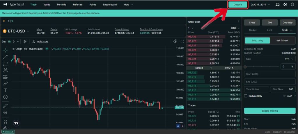Check the Reduce Only checkbox
Image resolution: width=298 pixels, height=134 pixels.
tap(246, 96)
